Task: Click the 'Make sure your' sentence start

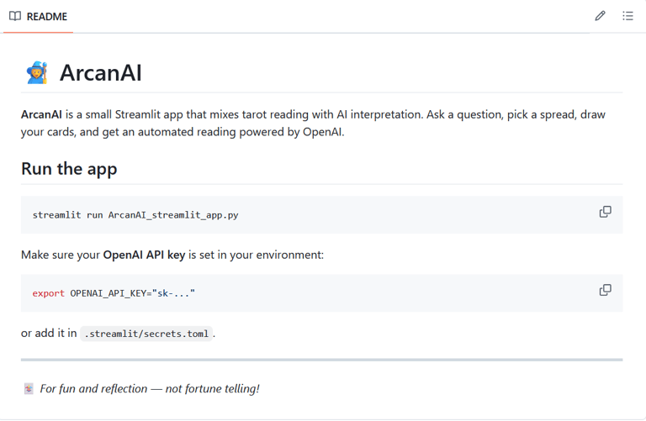Action: point(60,255)
